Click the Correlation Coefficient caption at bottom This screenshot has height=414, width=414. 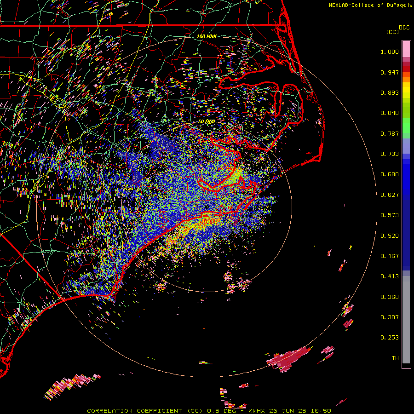(209, 411)
